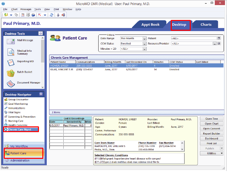Sort by Billing Month column header

pos(115,62)
